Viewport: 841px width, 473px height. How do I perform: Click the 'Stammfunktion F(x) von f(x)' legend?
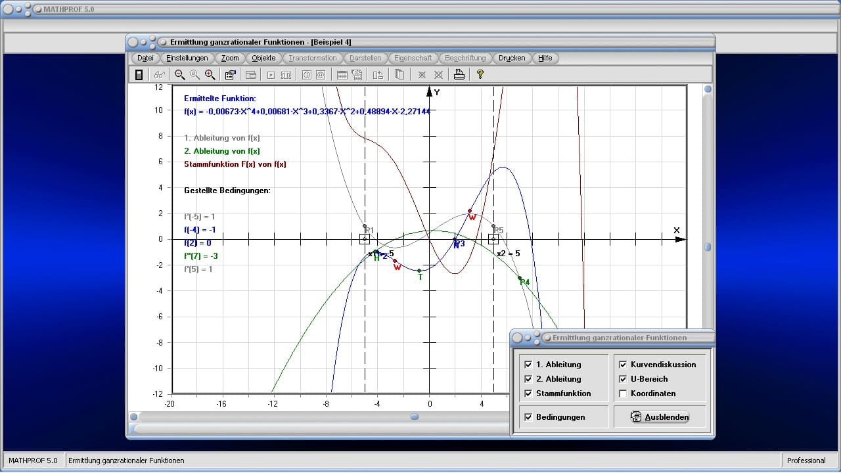[x=235, y=164]
